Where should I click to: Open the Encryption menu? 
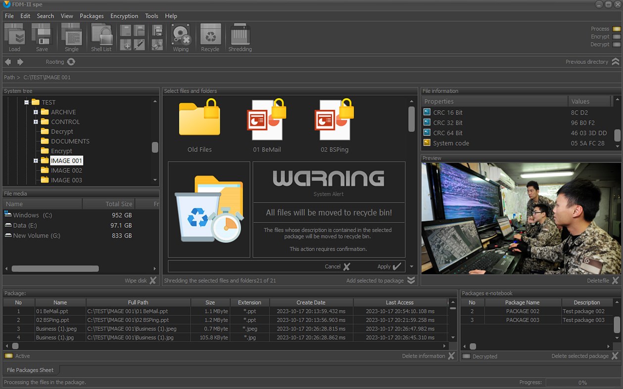(x=124, y=16)
